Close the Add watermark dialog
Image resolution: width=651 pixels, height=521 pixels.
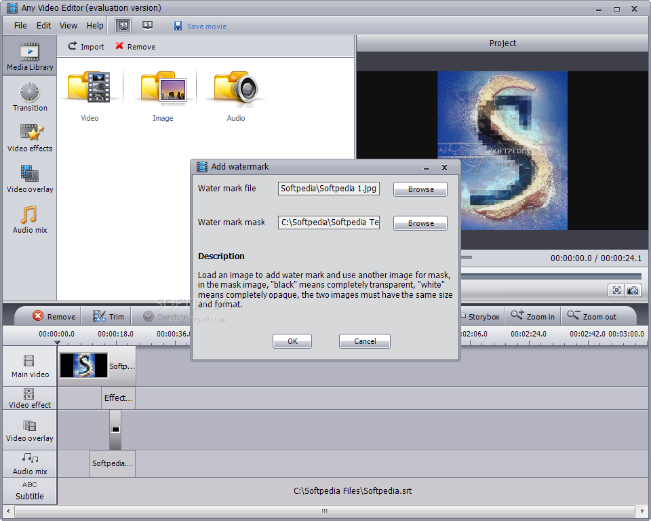point(444,168)
